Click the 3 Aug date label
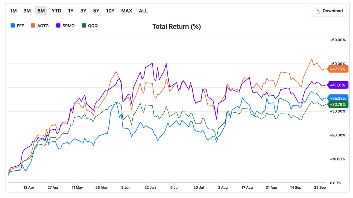 [x=224, y=187]
